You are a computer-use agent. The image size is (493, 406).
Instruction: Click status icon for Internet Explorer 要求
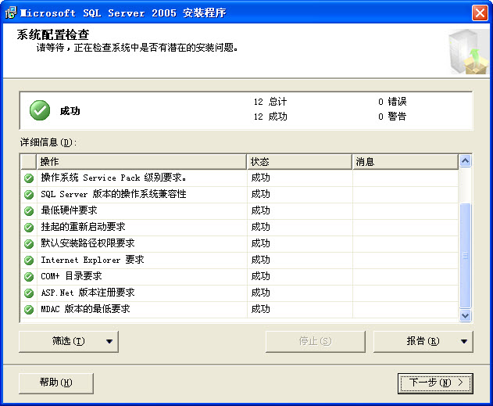click(29, 260)
